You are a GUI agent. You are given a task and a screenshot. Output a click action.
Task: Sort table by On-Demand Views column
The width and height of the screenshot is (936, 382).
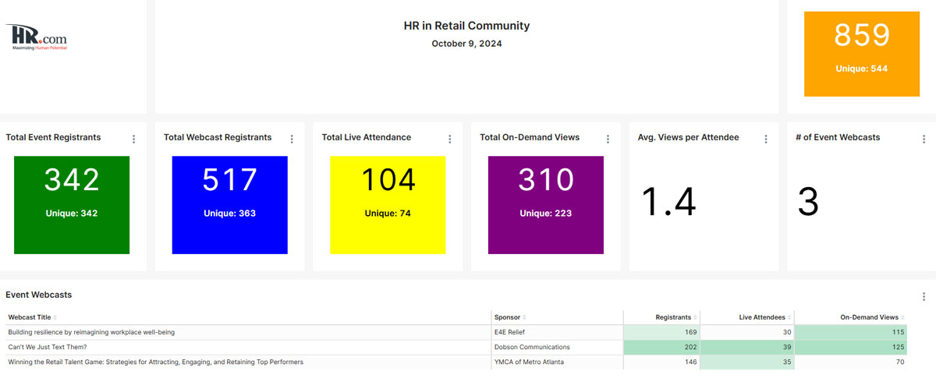tap(872, 317)
